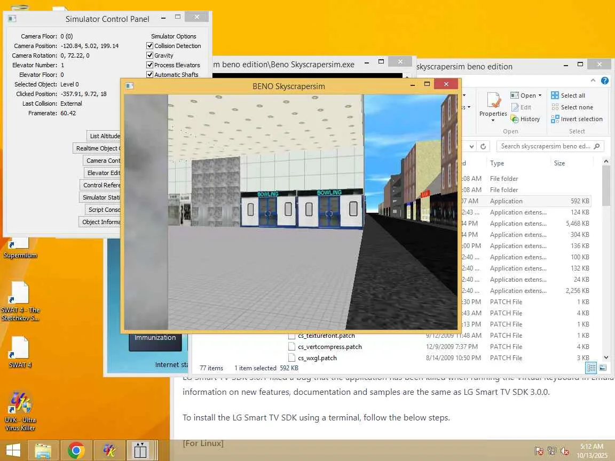
Task: Click the search magnifier icon
Action: (x=596, y=146)
